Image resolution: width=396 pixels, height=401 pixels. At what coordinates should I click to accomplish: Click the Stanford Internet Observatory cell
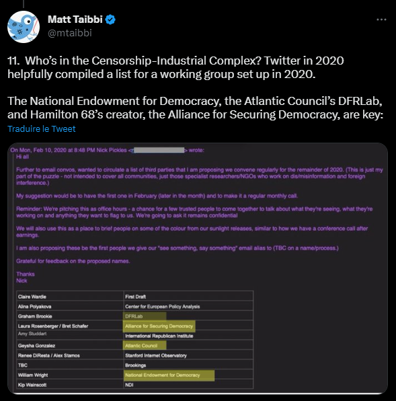click(x=188, y=355)
